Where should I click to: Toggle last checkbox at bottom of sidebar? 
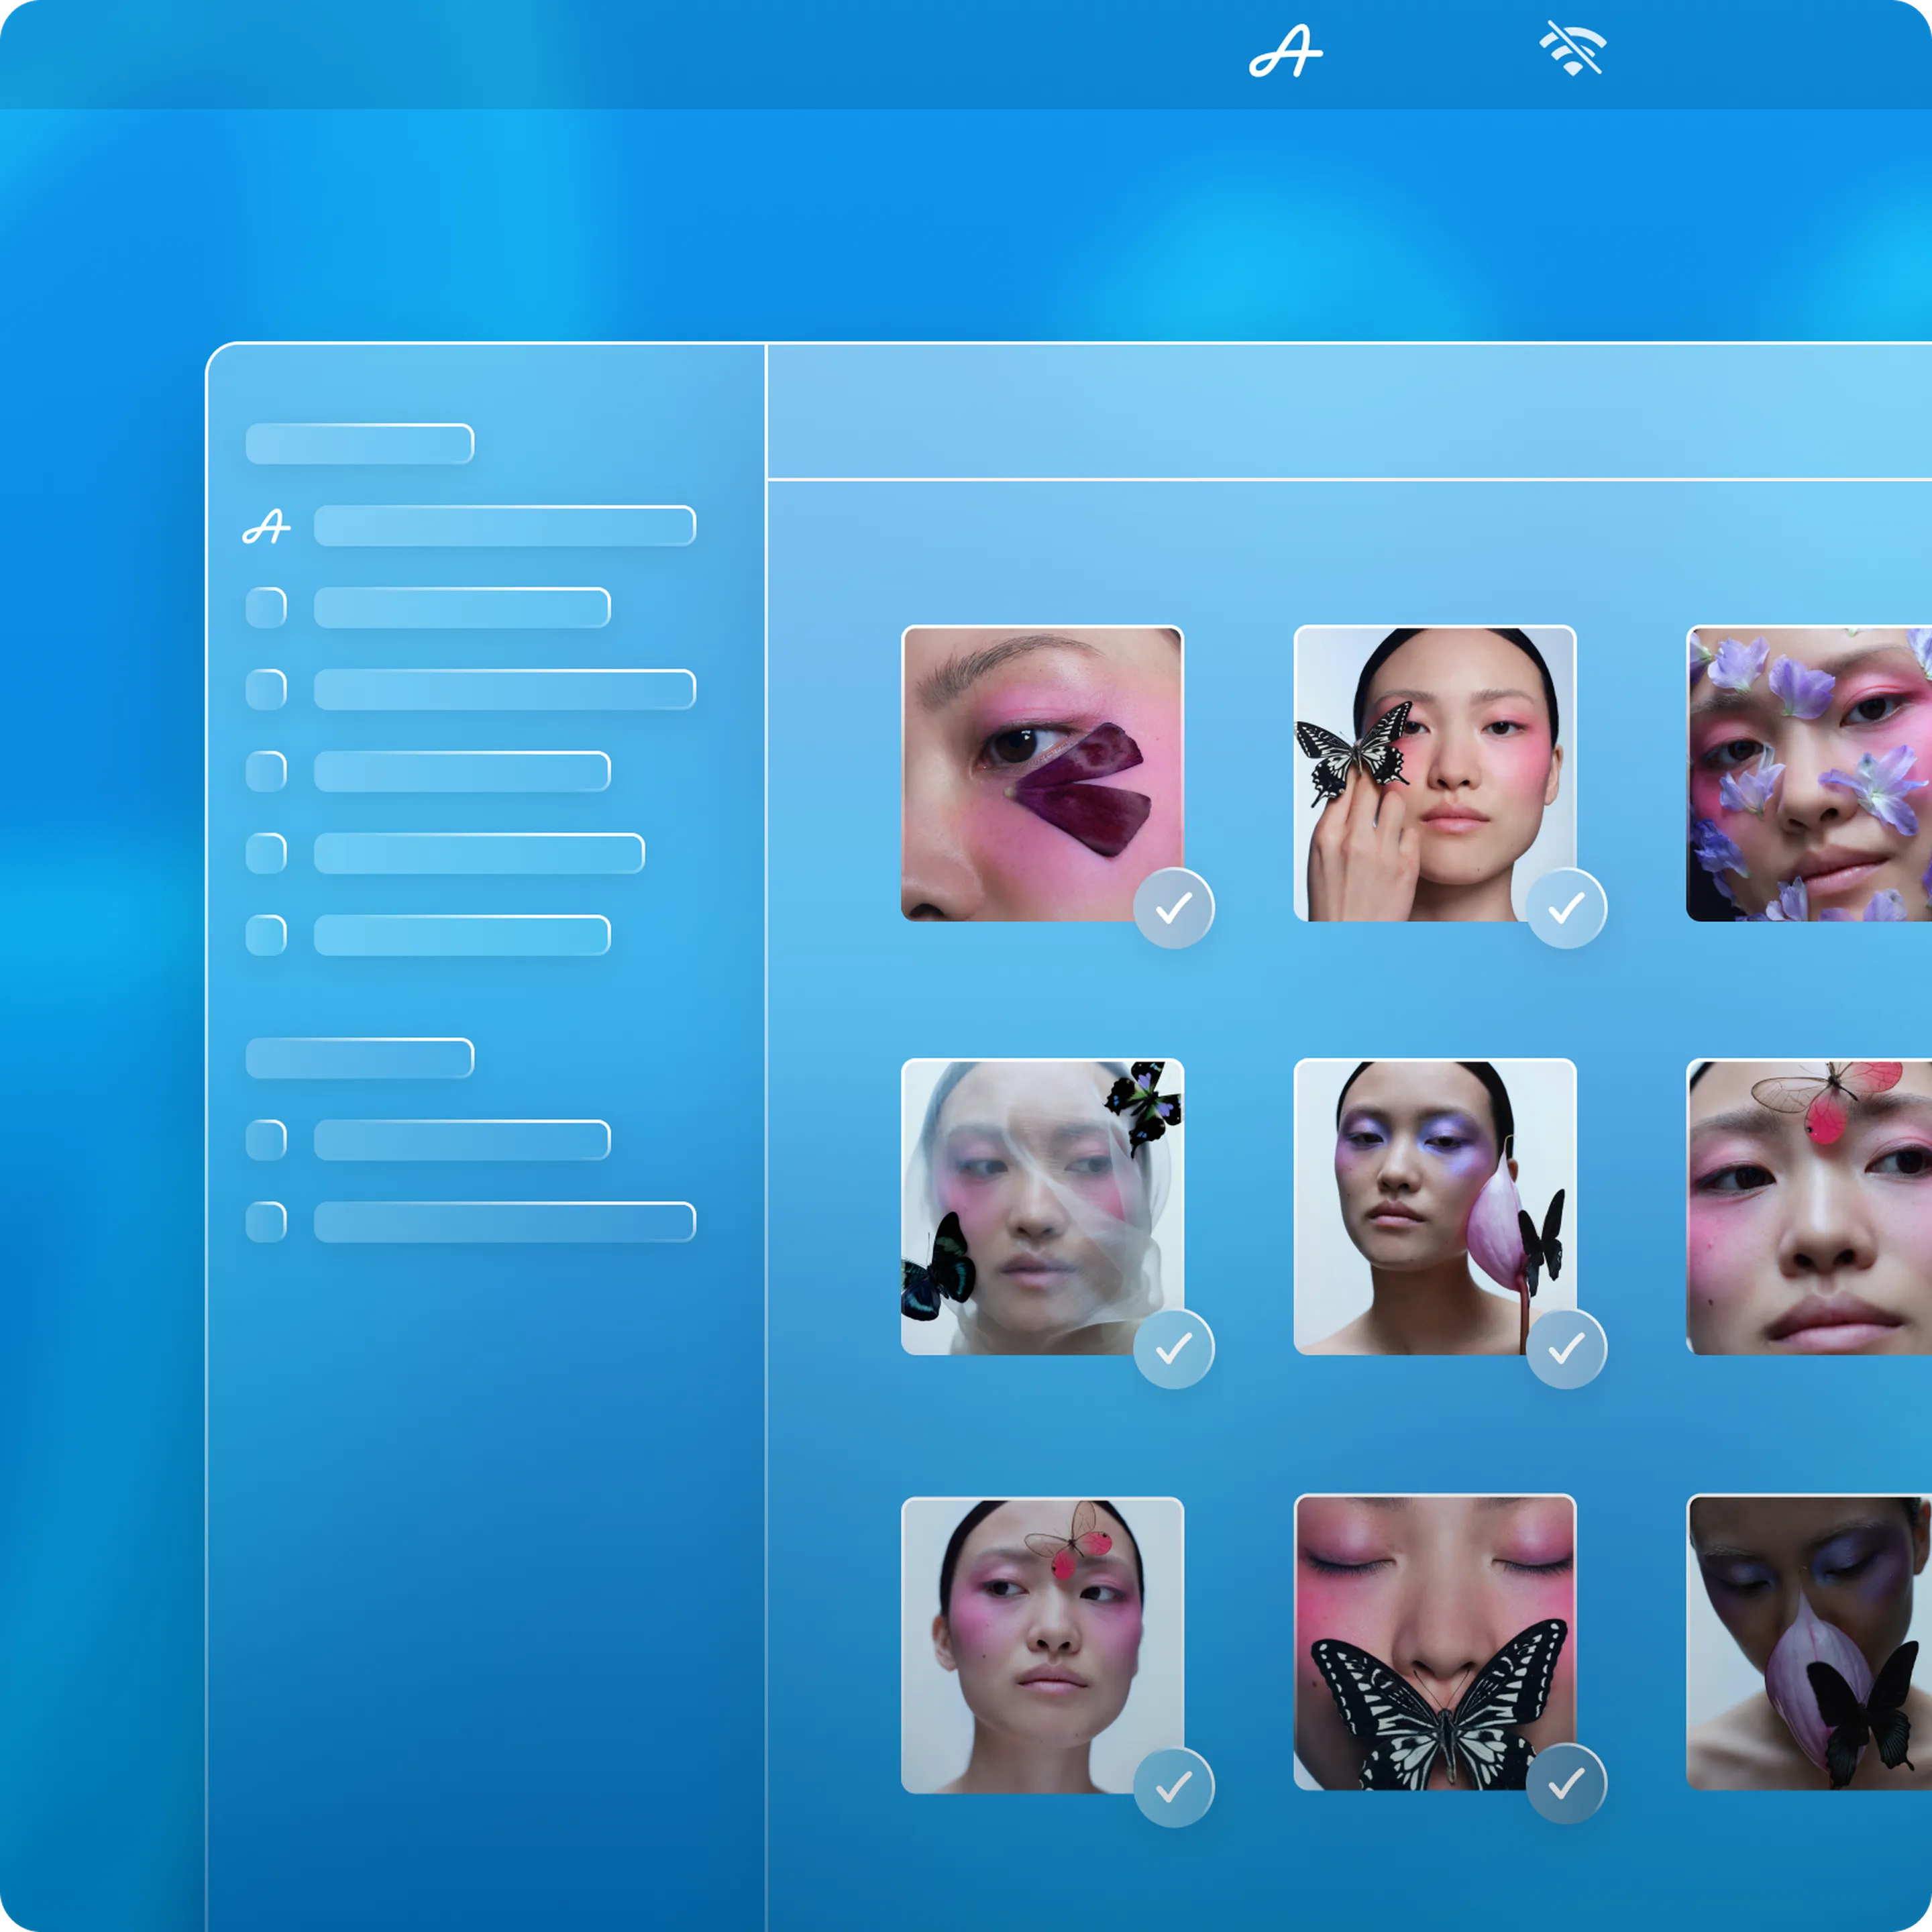[266, 1222]
